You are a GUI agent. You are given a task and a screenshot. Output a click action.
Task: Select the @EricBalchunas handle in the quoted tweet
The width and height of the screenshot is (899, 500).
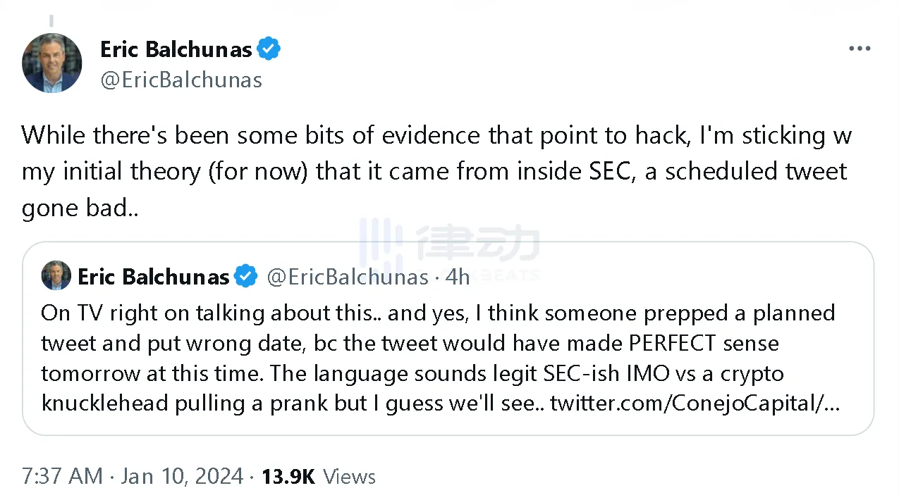coord(347,277)
